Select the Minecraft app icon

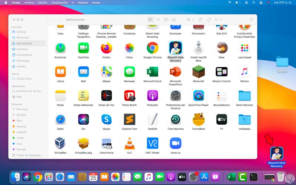click(x=198, y=72)
